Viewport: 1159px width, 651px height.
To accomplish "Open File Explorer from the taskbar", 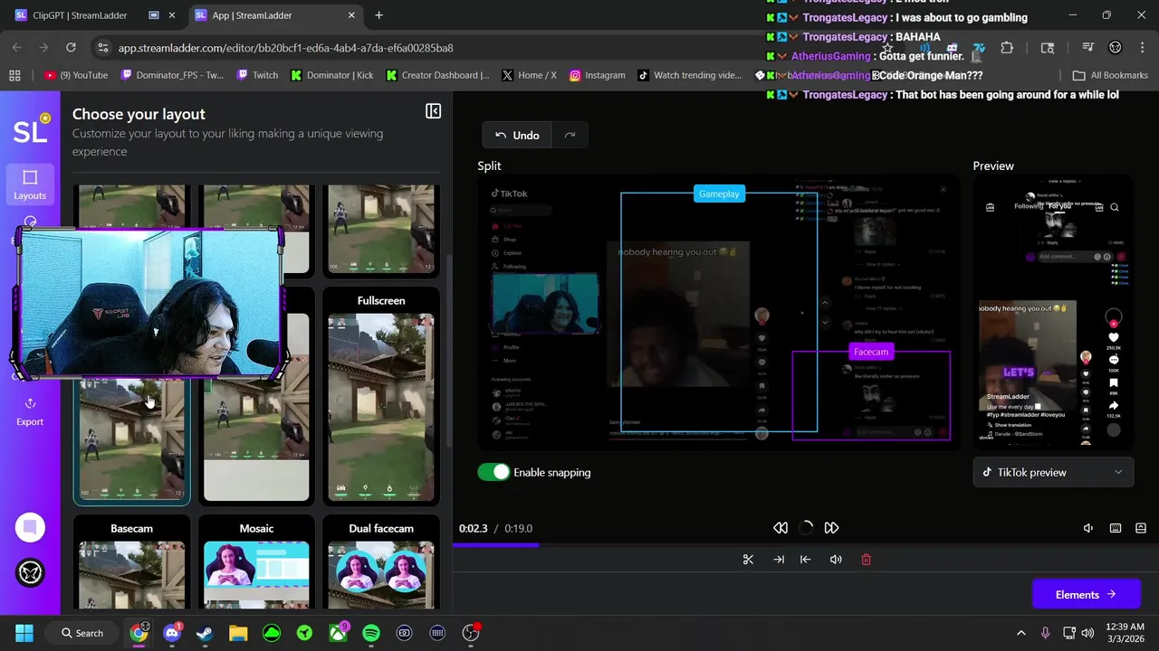I will pyautogui.click(x=238, y=633).
